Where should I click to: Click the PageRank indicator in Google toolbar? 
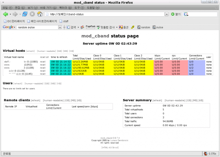pos(90,27)
